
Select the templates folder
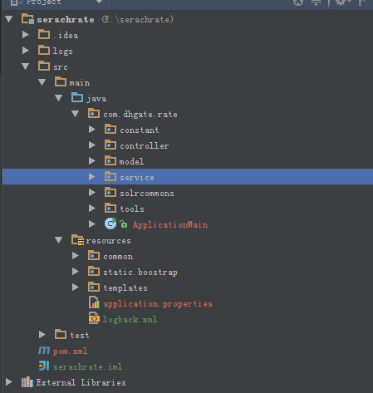tap(125, 288)
